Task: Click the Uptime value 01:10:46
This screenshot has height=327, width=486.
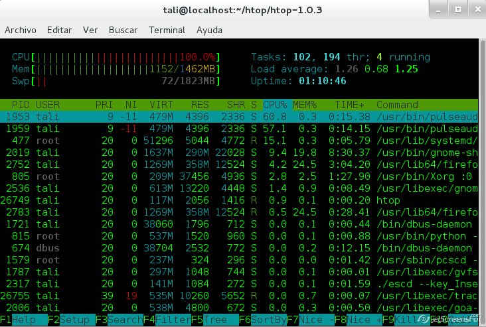Action: coord(323,81)
